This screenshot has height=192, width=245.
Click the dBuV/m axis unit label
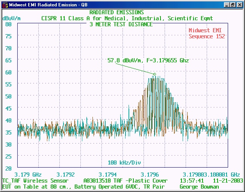click(11, 18)
